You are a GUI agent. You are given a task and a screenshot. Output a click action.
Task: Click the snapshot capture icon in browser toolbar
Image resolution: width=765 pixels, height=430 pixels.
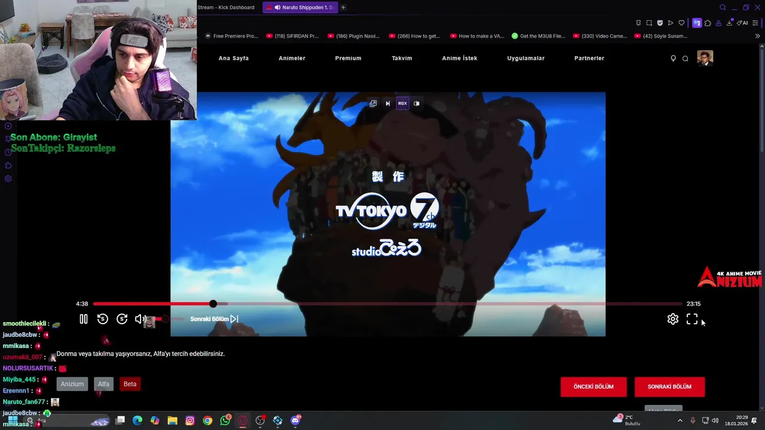point(649,23)
